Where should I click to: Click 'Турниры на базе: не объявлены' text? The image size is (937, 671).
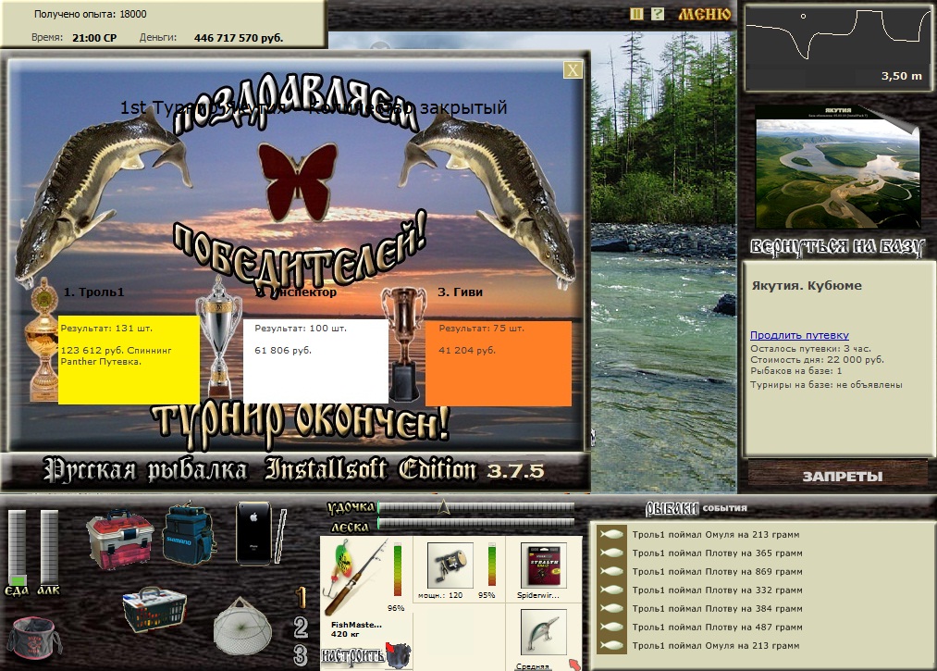826,384
